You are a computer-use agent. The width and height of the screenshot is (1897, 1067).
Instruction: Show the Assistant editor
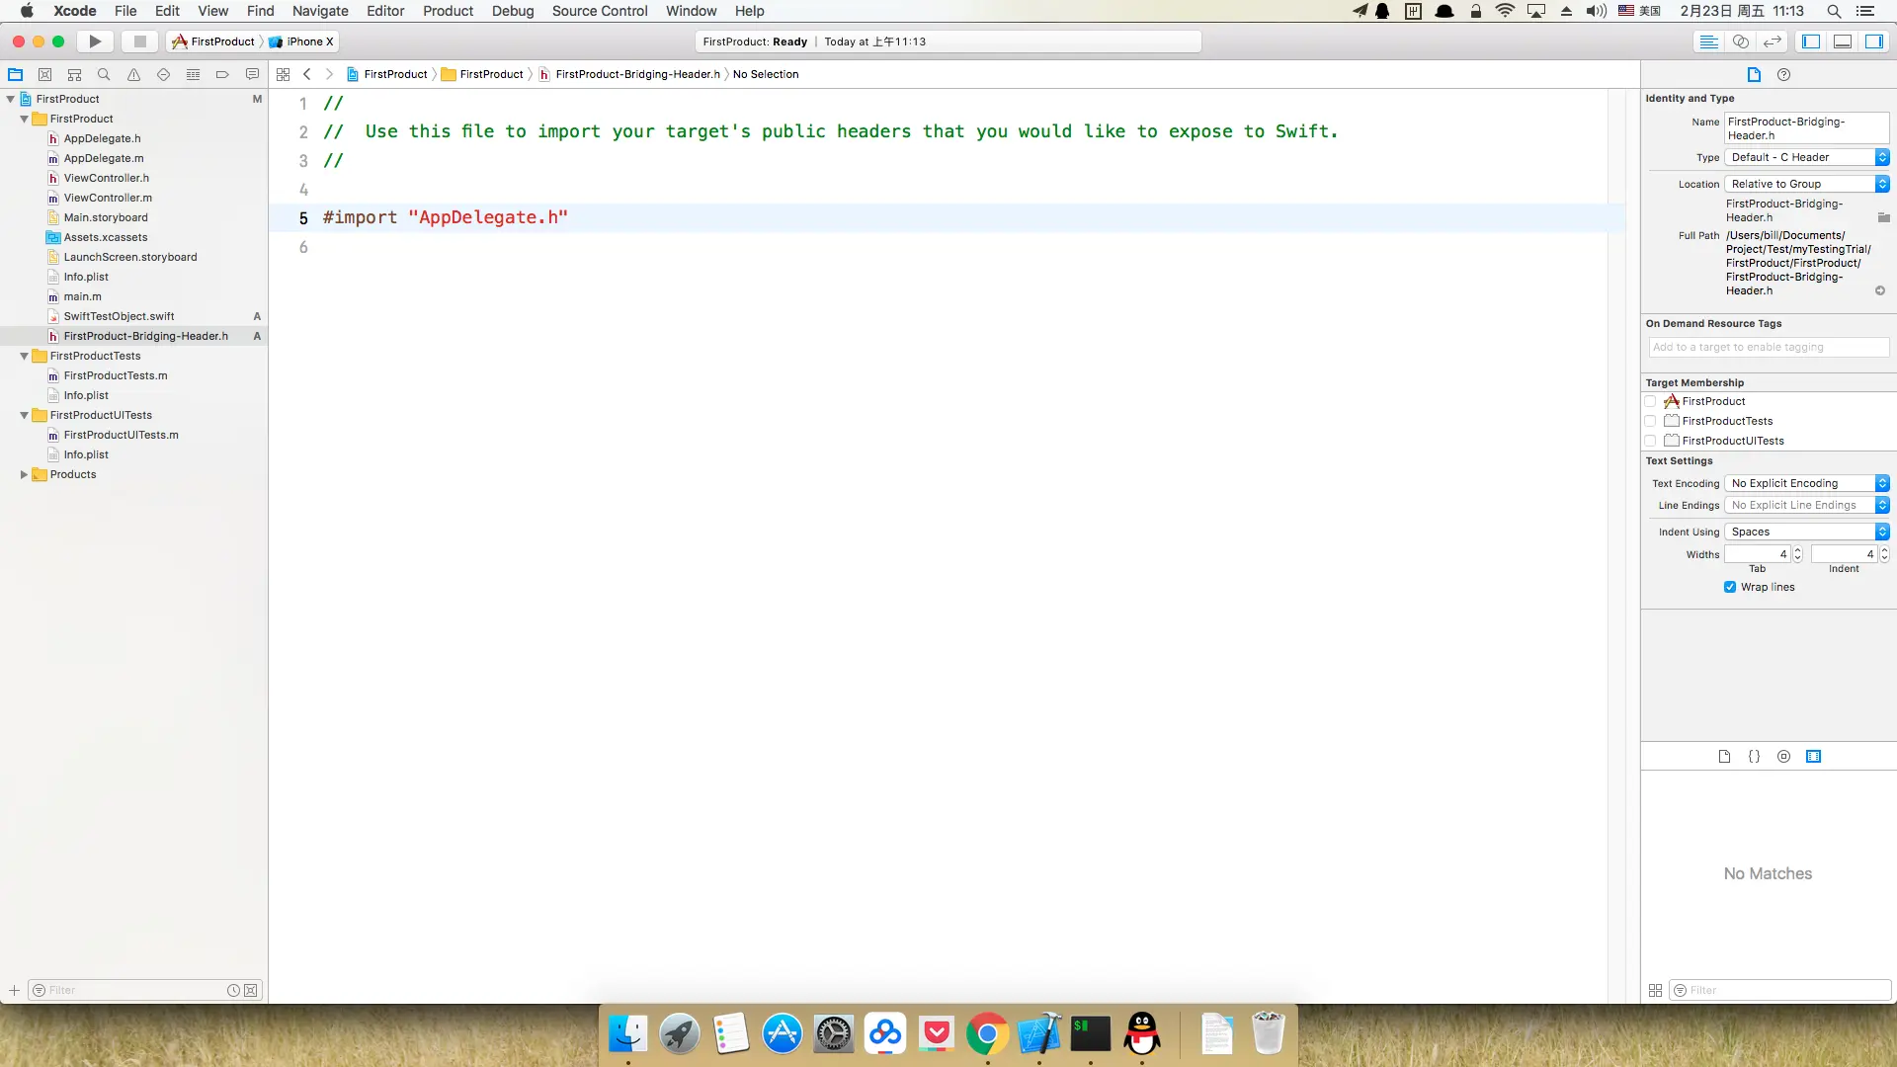point(1741,41)
